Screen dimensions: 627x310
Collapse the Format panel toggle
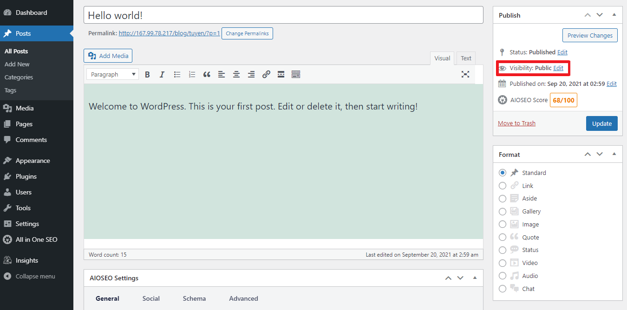click(x=614, y=154)
